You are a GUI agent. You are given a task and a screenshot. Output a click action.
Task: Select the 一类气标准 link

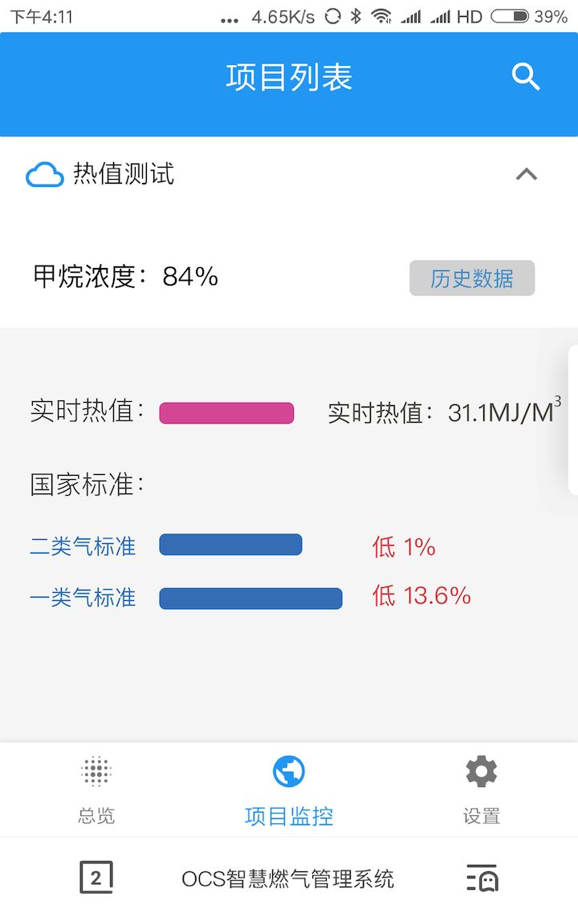[83, 598]
